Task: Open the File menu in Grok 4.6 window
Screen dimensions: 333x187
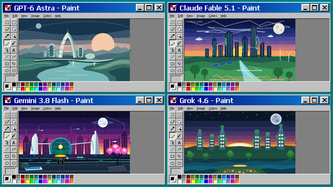Action: point(172,108)
